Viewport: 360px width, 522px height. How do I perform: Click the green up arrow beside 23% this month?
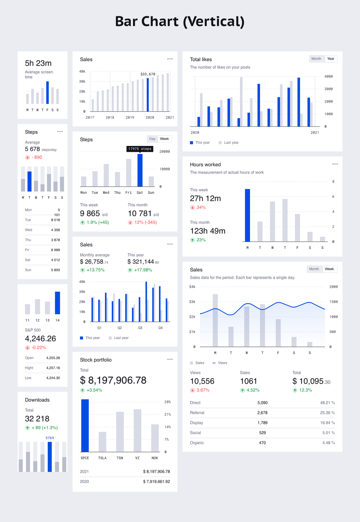click(192, 240)
